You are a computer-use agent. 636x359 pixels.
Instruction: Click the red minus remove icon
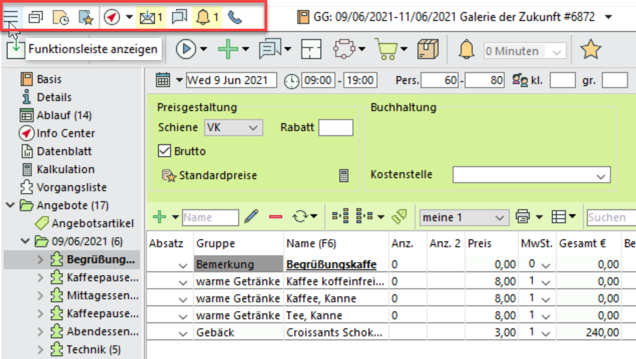pos(275,217)
